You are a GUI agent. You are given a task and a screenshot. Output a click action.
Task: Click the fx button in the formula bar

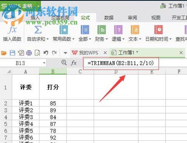tap(74, 63)
